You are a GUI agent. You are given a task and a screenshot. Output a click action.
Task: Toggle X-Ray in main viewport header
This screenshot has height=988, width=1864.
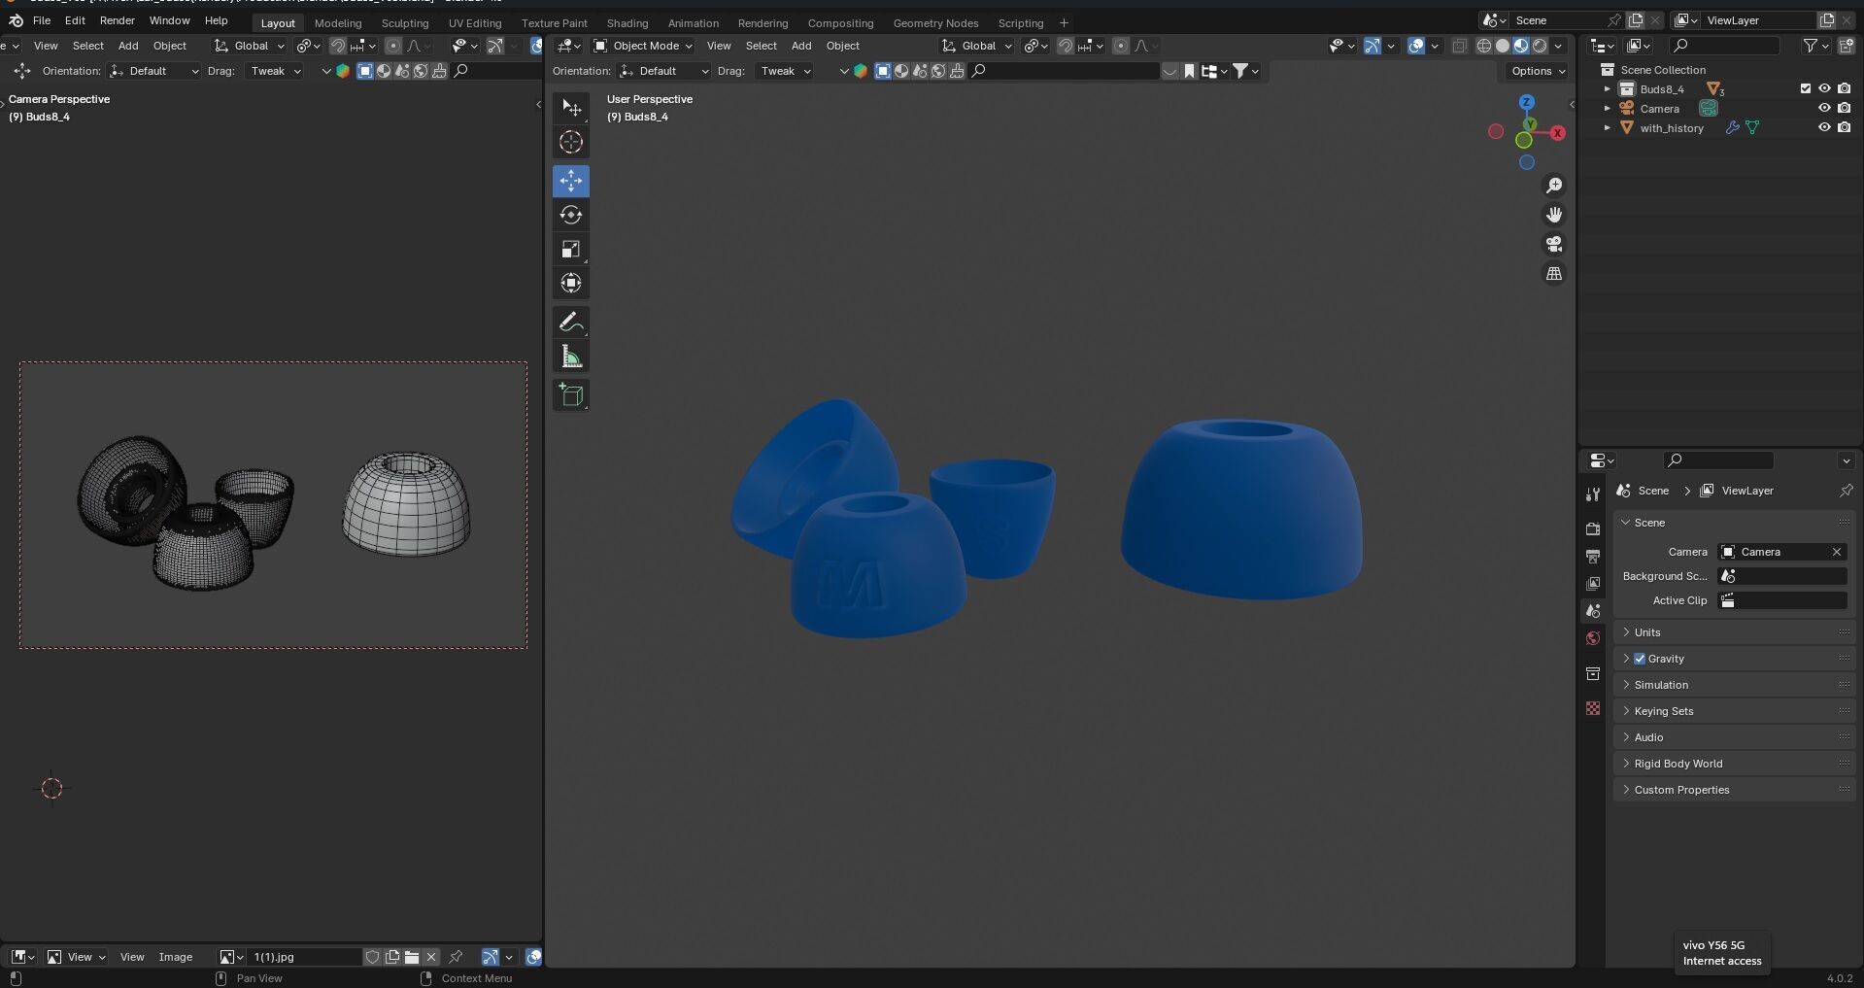click(x=1459, y=46)
